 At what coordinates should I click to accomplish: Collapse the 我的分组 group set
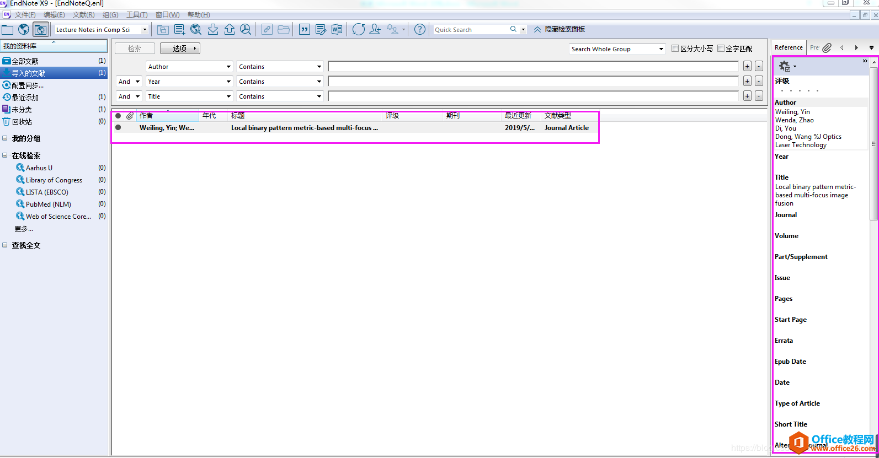click(x=5, y=138)
